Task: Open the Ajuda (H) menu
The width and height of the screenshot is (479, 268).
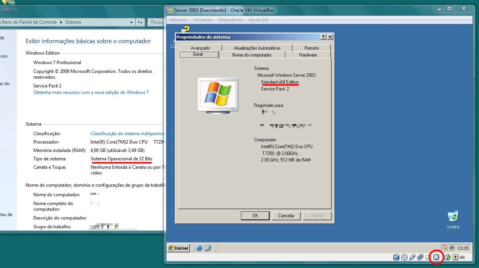Action: coord(258,20)
